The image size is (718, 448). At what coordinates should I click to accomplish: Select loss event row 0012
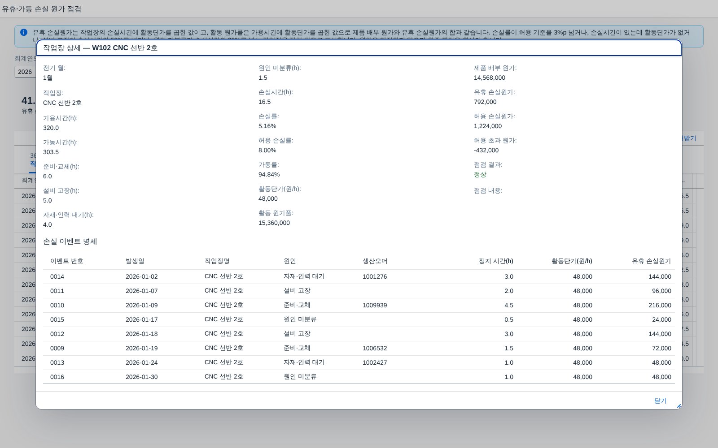(x=359, y=334)
